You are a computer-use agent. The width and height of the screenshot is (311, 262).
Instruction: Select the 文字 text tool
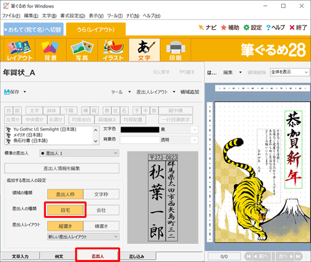[144, 50]
